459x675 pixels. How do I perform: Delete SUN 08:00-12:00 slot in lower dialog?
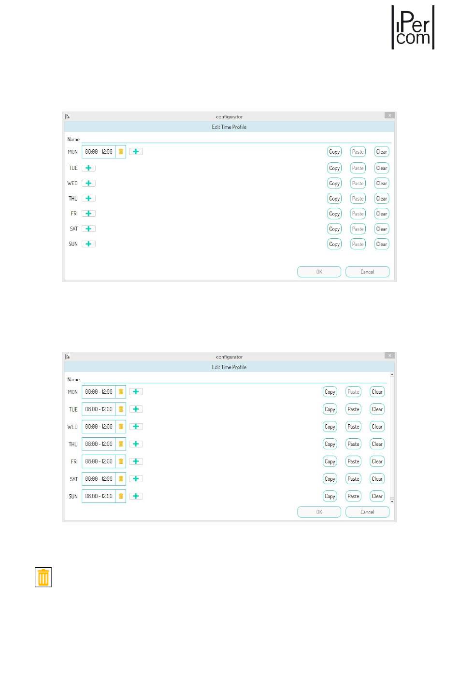pos(121,496)
